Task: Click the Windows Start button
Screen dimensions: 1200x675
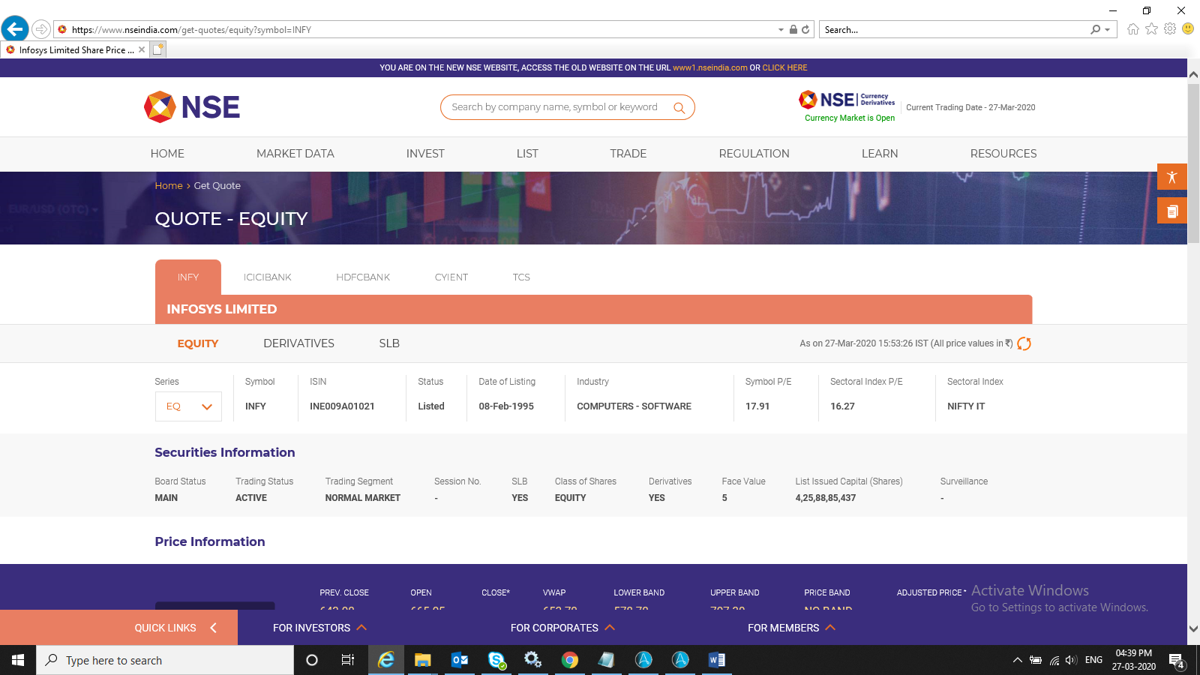Action: tap(18, 660)
